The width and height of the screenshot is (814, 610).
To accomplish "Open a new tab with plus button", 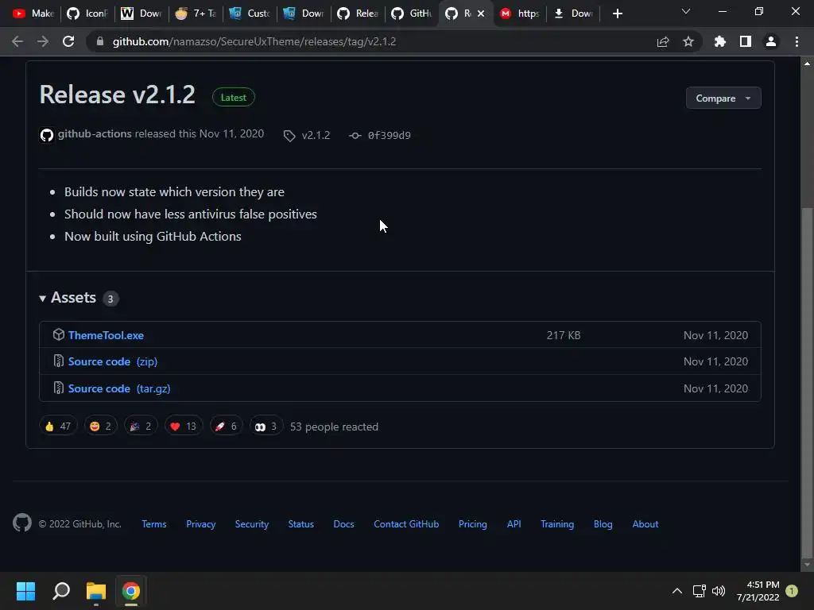I will 617,14.
